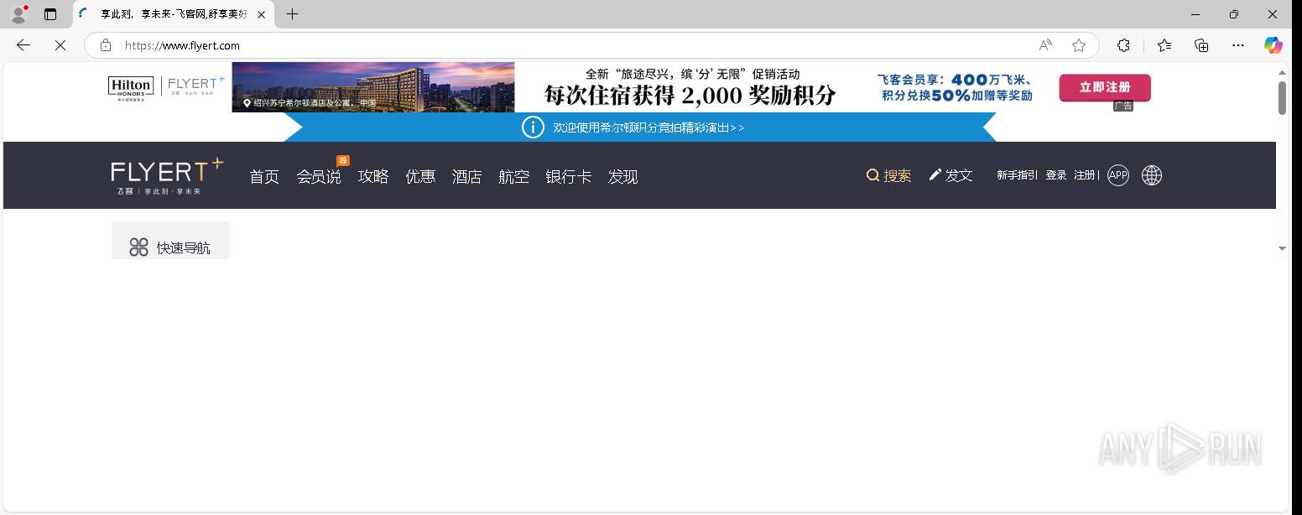Click the vertical scrollbar thumb
The width and height of the screenshot is (1302, 515).
pyautogui.click(x=1282, y=98)
